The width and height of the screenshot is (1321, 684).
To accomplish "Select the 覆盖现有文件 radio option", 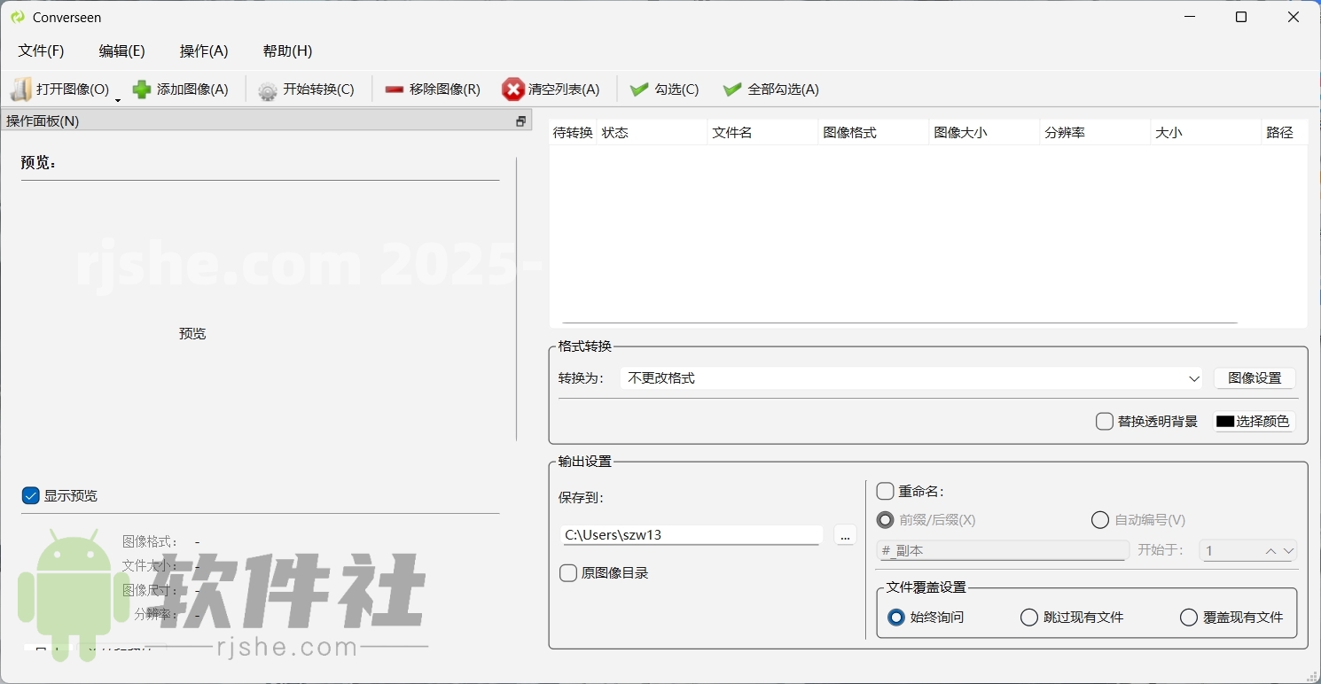I will tap(1188, 618).
